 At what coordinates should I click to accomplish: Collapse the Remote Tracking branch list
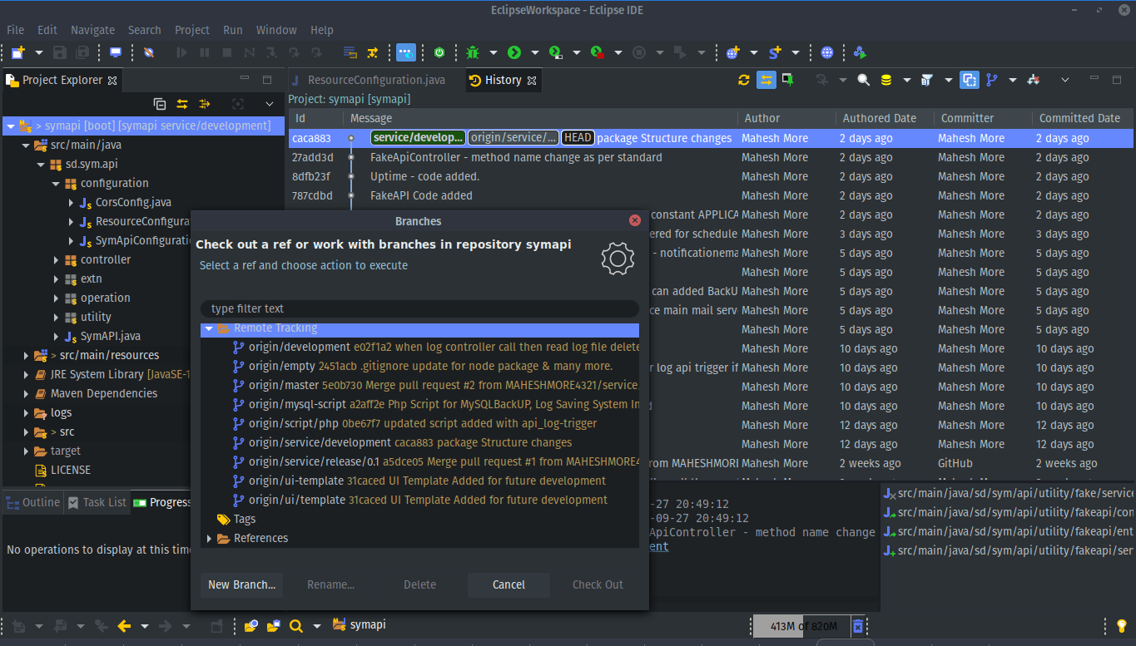[208, 328]
